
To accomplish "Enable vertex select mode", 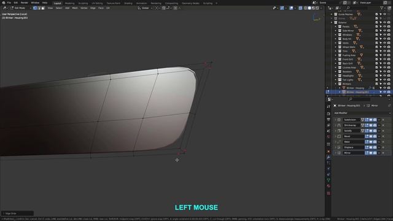I will click(35, 8).
